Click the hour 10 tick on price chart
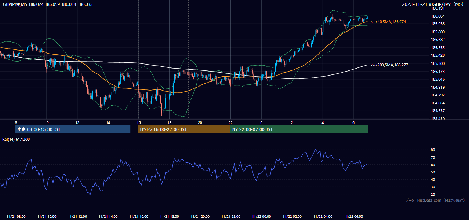469x220 pixels. (47, 122)
